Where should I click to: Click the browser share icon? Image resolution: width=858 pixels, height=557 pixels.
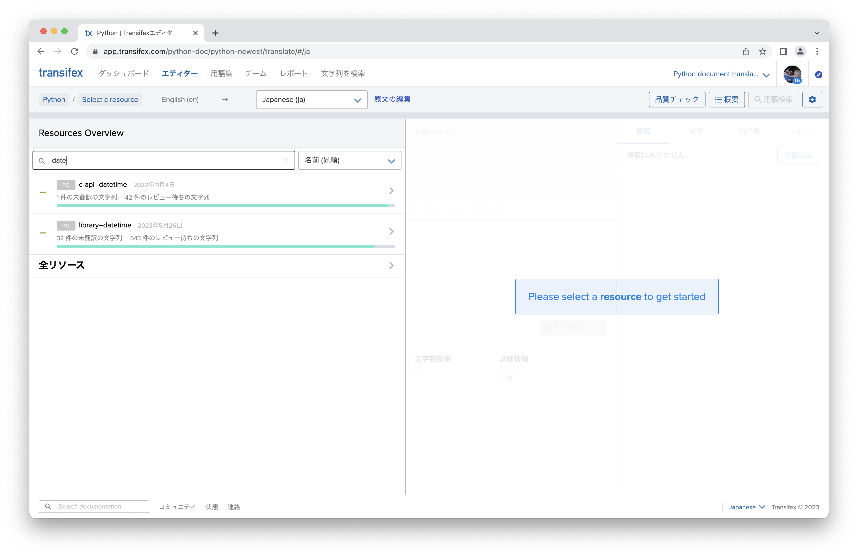(746, 52)
